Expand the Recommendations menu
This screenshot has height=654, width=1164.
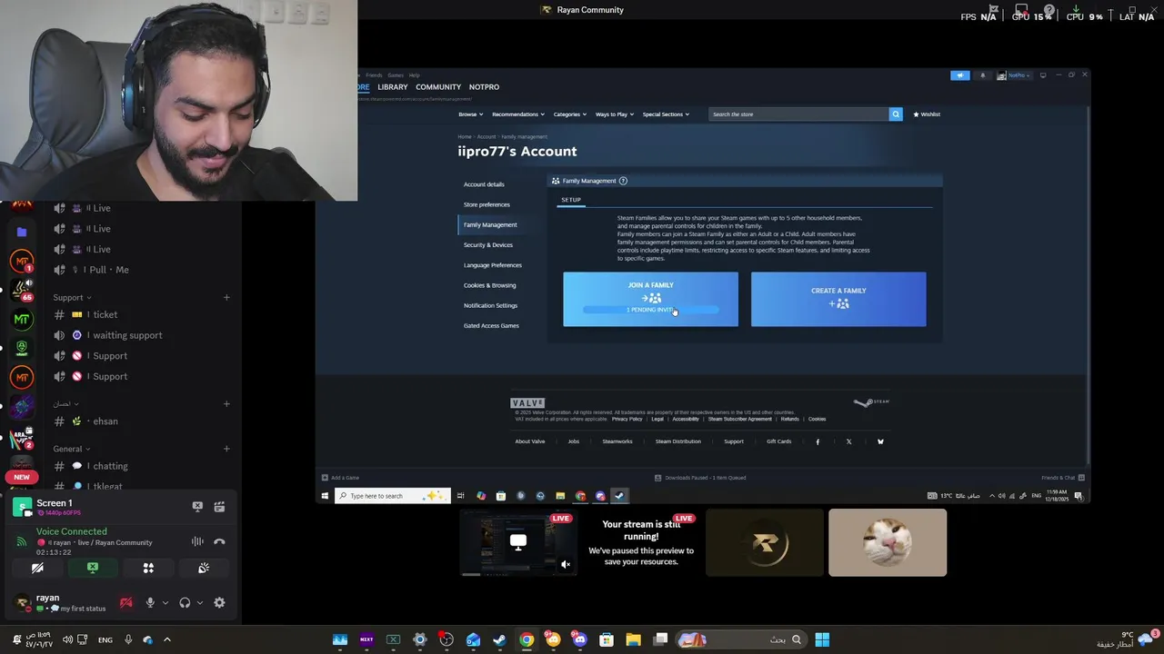click(x=518, y=114)
